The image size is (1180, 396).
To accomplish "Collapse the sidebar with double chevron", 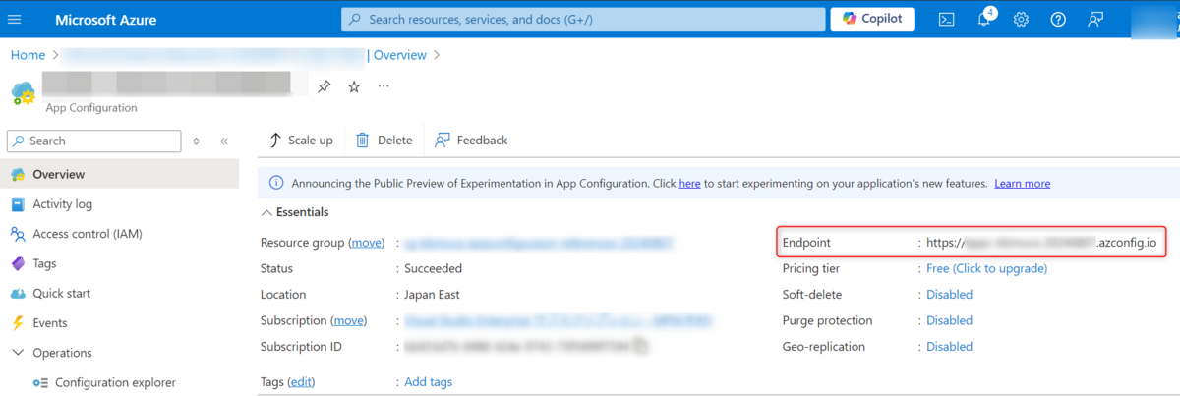I will 224,141.
